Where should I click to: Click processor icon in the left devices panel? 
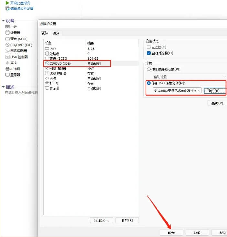7,33
